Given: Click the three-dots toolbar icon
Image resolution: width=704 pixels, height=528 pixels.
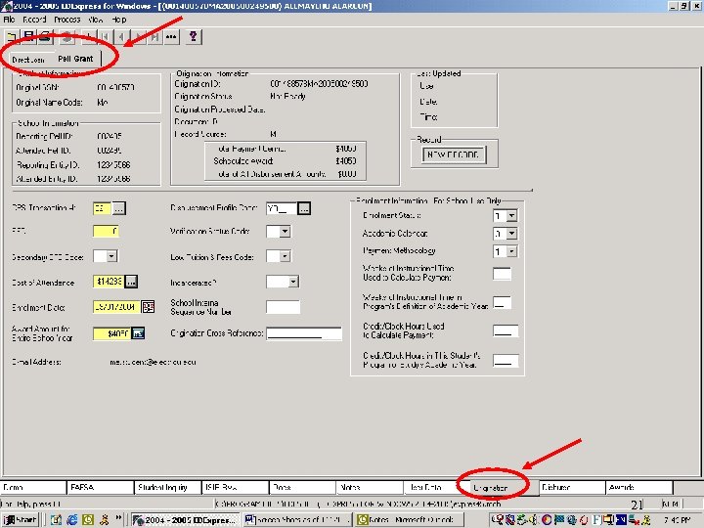Looking at the screenshot, I should pyautogui.click(x=171, y=37).
